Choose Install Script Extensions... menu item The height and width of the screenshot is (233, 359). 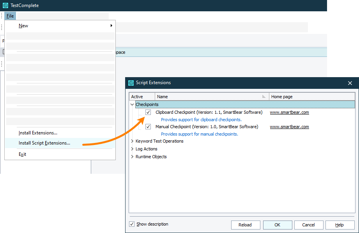pyautogui.click(x=60, y=143)
